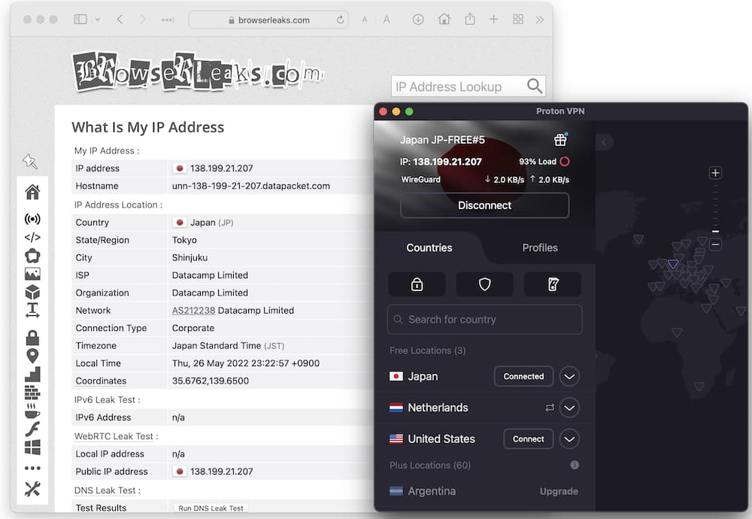Open the three dots more icon in sidebar
This screenshot has height=519, width=752.
(32, 468)
